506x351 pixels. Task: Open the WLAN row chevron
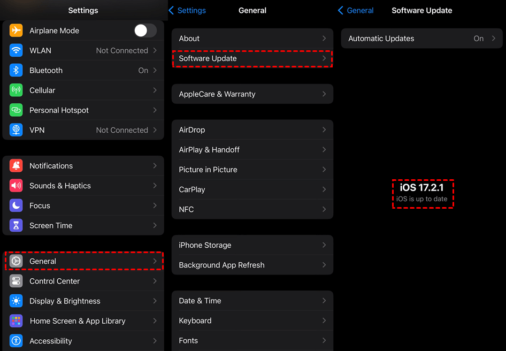[155, 50]
